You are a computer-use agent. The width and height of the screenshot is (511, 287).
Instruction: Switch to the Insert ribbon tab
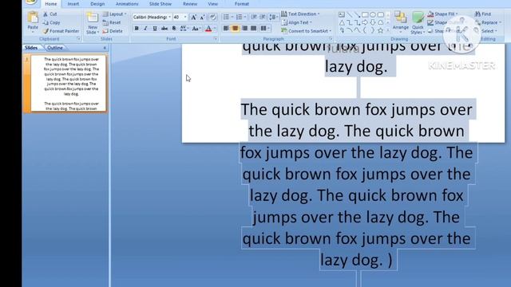(x=73, y=4)
